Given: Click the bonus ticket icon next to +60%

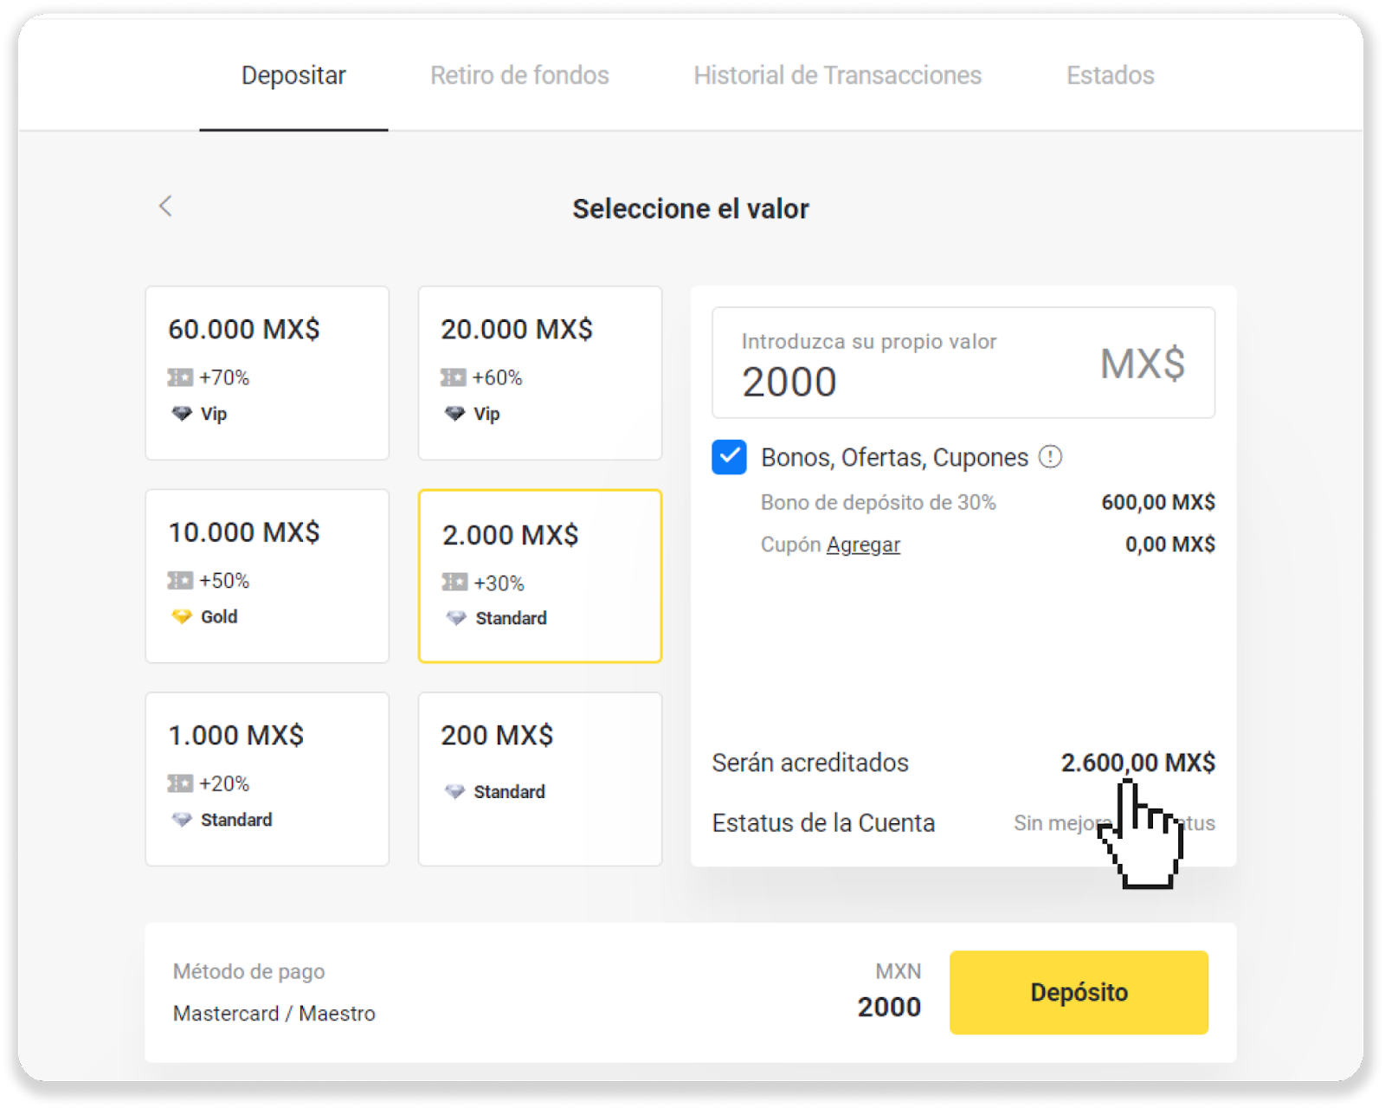Looking at the screenshot, I should point(453,377).
